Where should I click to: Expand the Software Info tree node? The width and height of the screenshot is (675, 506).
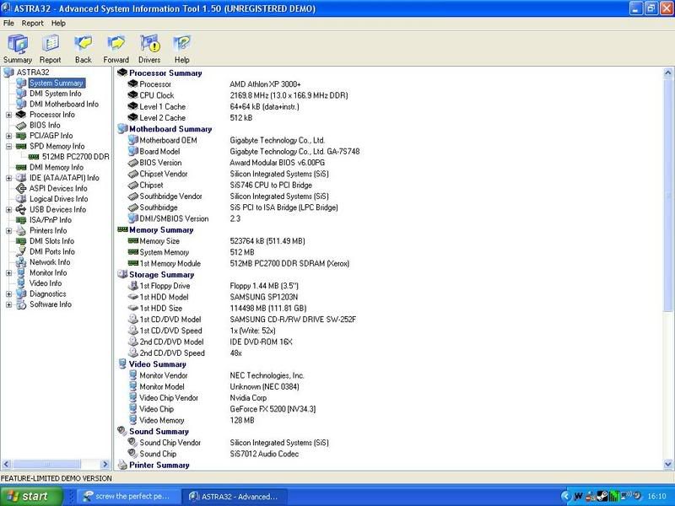pos(8,304)
